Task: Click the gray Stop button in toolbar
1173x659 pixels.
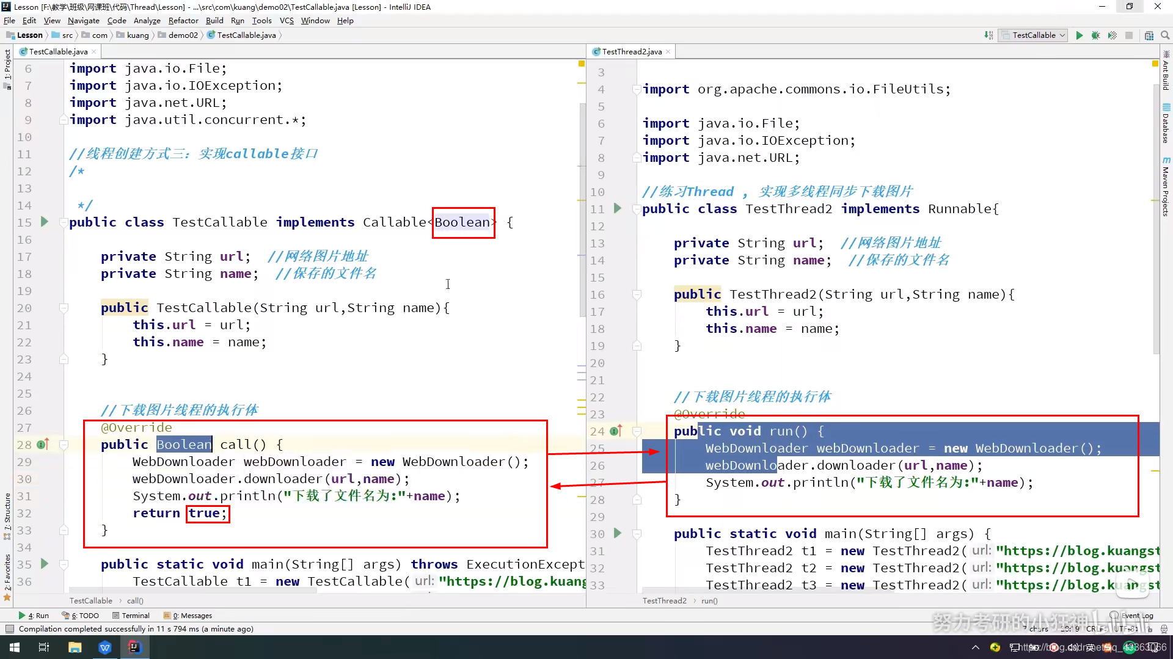Action: point(1129,35)
